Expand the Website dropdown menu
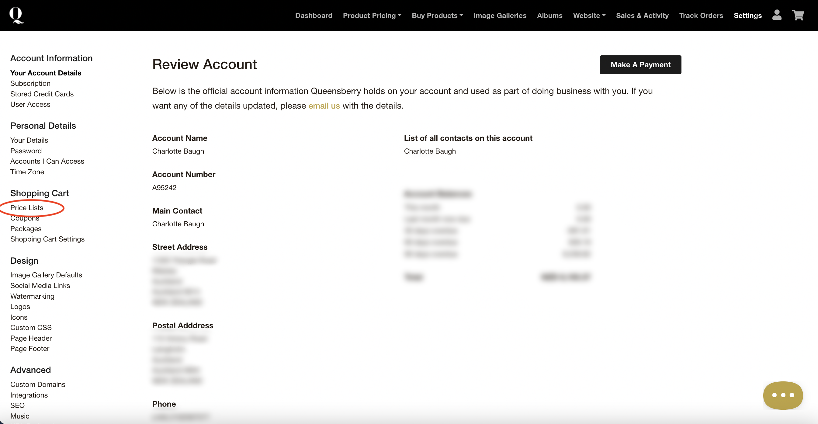Viewport: 818px width, 424px height. point(589,16)
